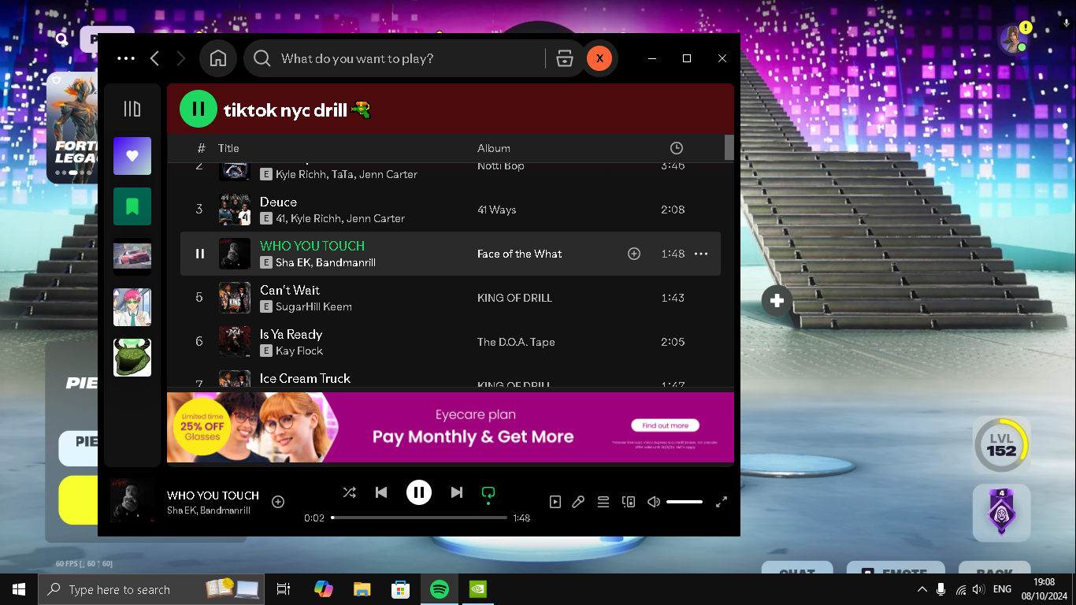Open the green creature playlist in sidebar
Image resolution: width=1076 pixels, height=605 pixels.
click(132, 358)
